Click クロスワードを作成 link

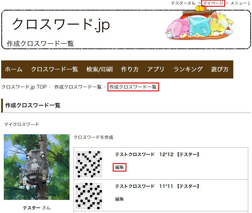tap(93, 137)
